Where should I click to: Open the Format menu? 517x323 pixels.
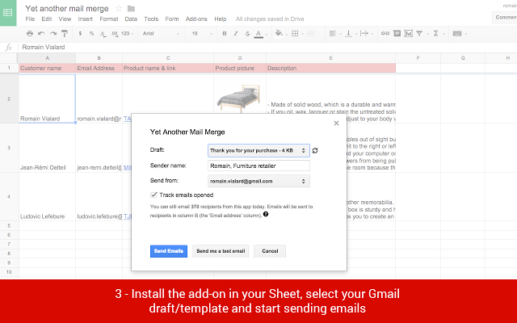tap(109, 19)
